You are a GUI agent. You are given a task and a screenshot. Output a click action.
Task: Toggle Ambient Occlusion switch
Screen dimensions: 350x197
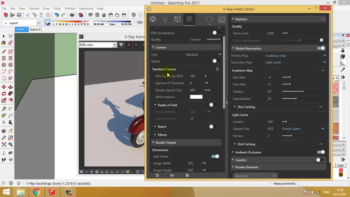(321, 152)
